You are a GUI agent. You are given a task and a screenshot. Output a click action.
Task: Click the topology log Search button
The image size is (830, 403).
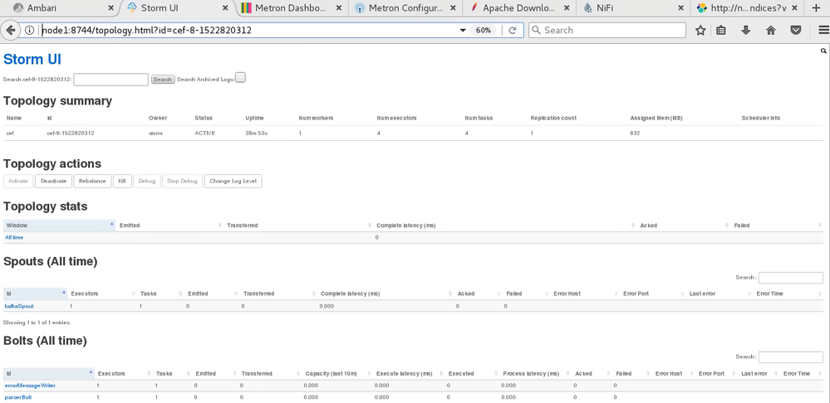click(163, 80)
